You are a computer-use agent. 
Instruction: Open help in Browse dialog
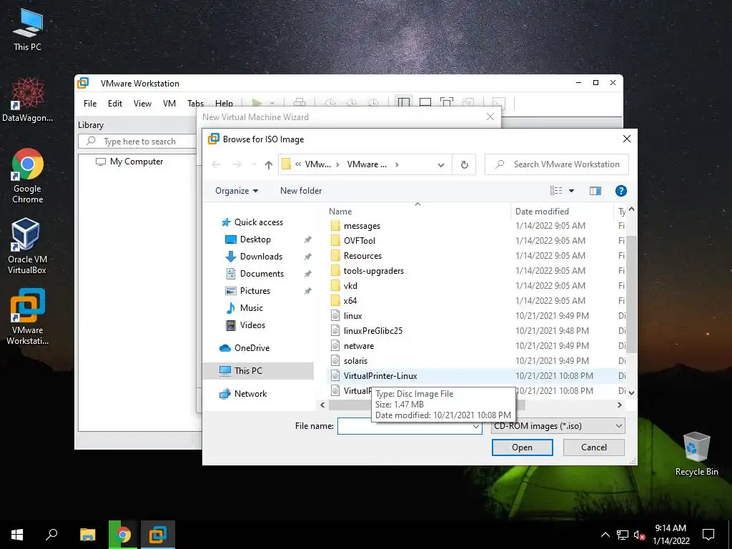(x=621, y=190)
